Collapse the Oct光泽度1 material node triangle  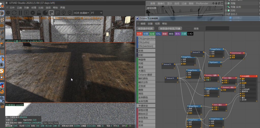tap(241, 76)
